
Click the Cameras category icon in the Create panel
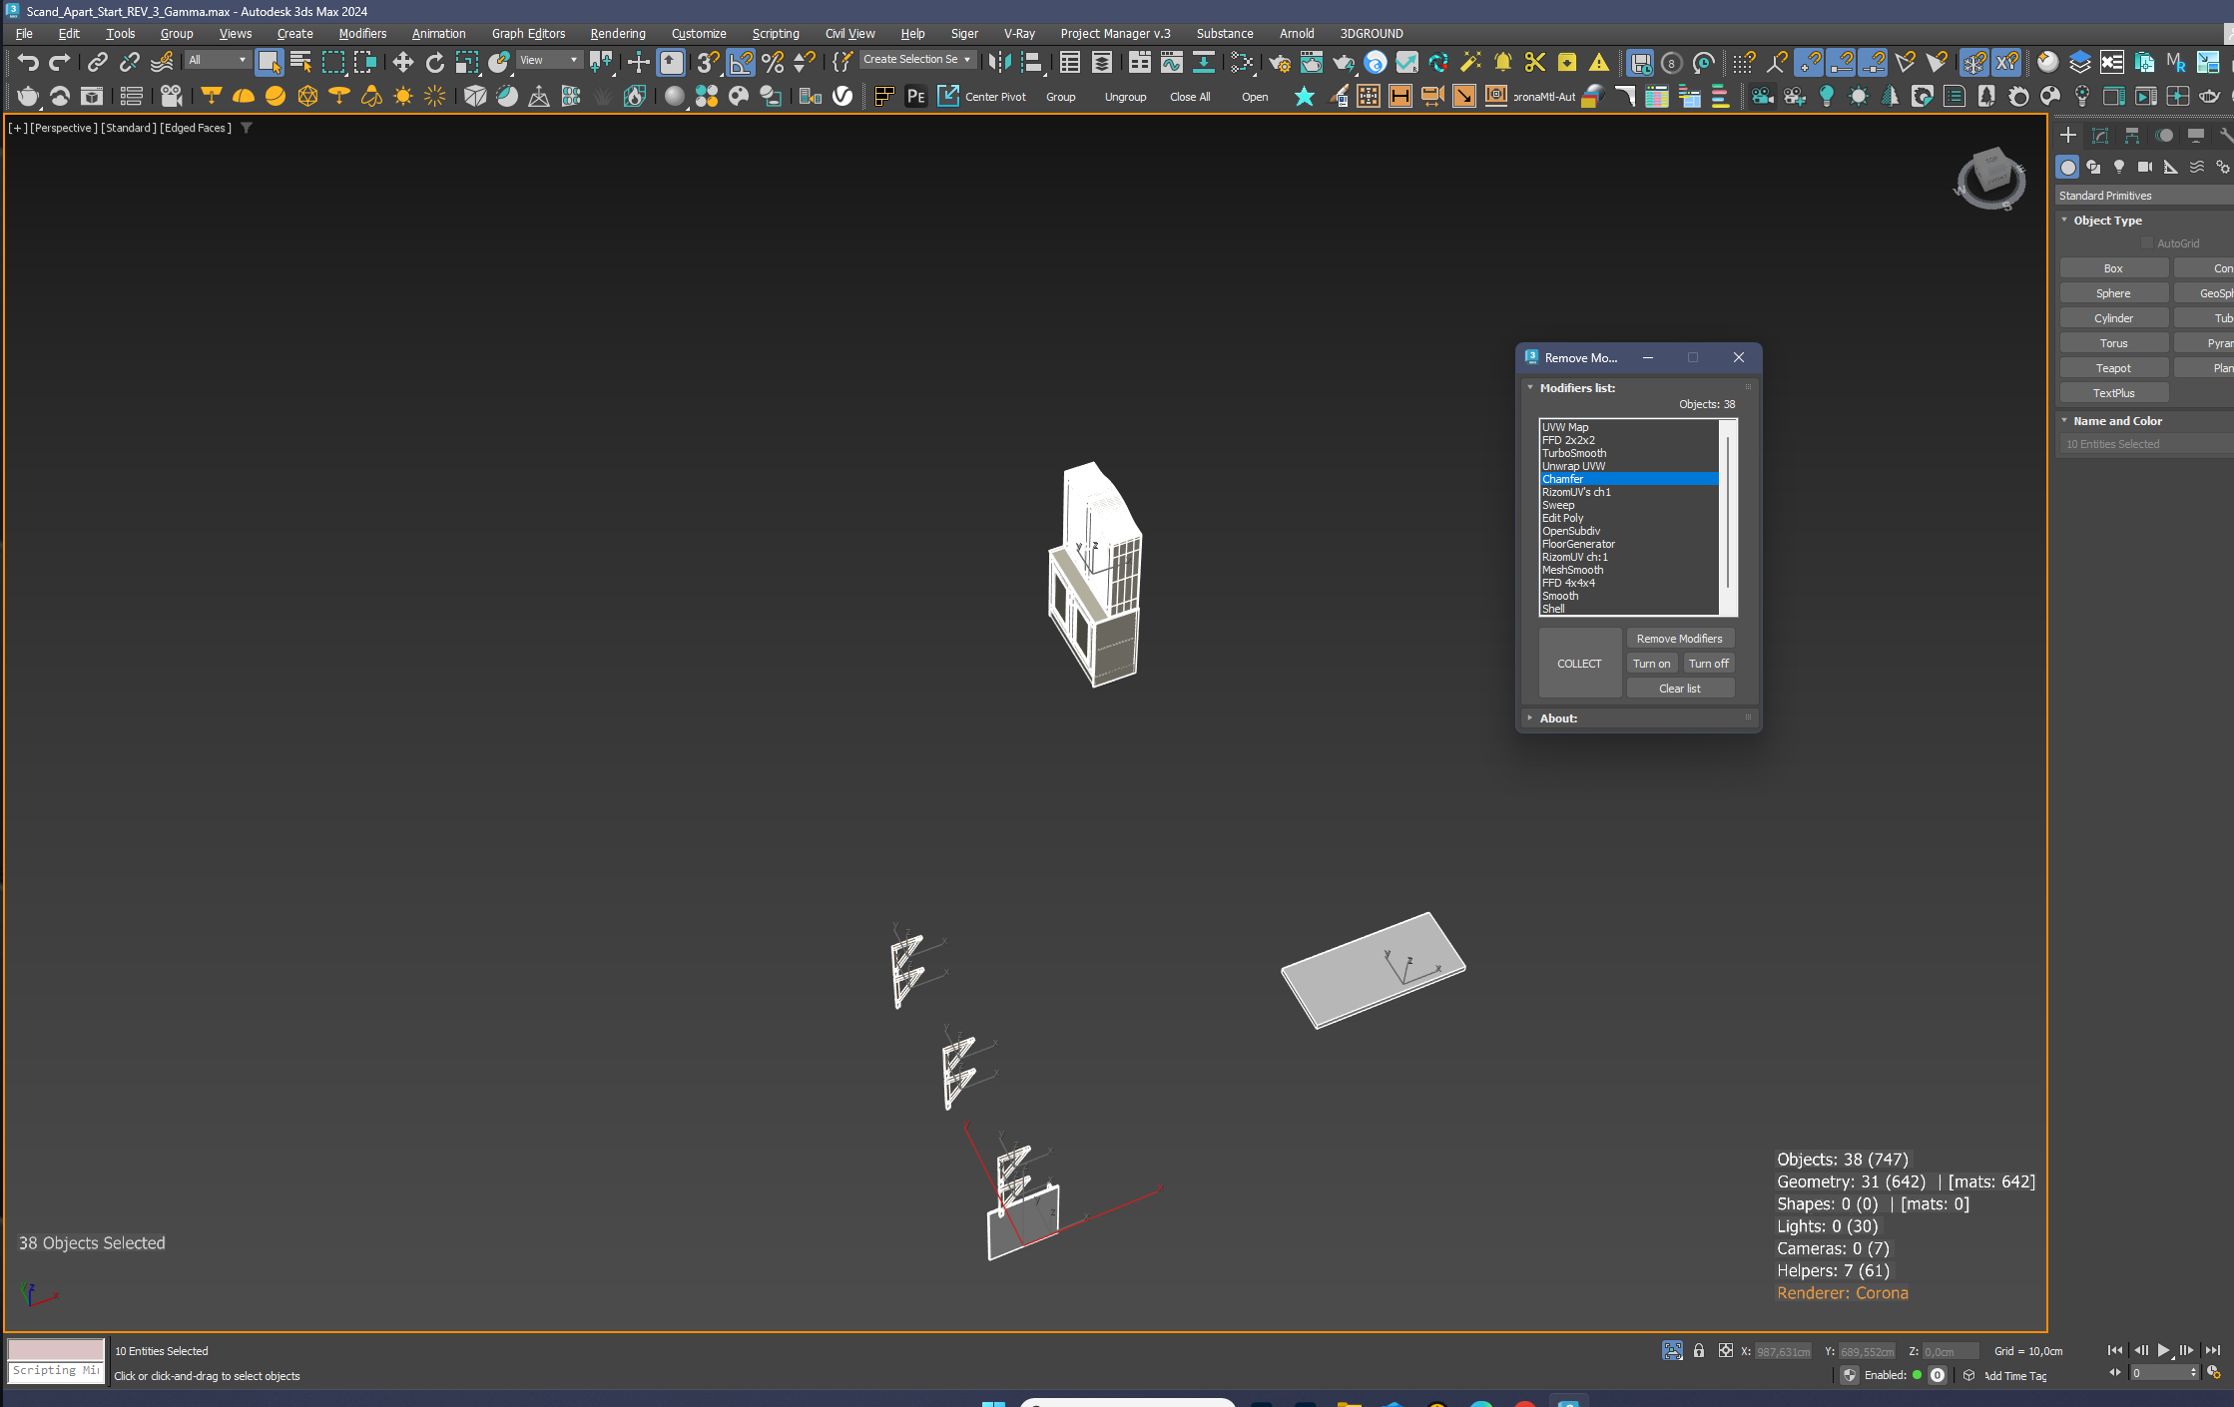click(2144, 168)
